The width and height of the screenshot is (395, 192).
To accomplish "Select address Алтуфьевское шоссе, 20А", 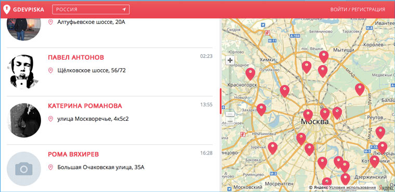I will tap(91, 22).
